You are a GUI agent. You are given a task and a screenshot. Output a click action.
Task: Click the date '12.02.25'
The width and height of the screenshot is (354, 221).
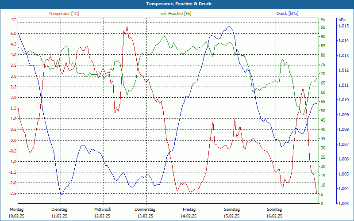click(x=102, y=216)
